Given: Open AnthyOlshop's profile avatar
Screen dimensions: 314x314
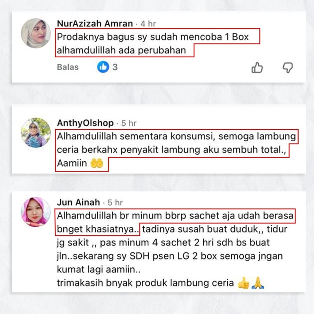Looking at the screenshot, I should coord(36,133).
